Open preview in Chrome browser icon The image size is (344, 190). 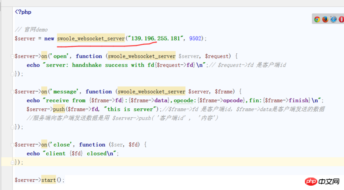click(x=317, y=19)
